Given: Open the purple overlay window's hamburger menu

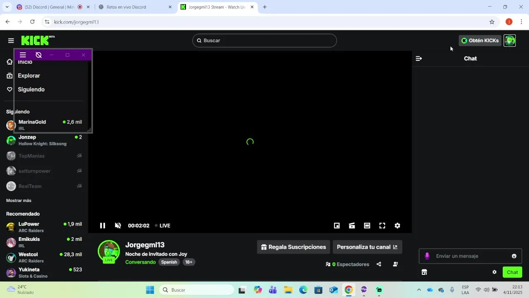Looking at the screenshot, I should [x=23, y=55].
